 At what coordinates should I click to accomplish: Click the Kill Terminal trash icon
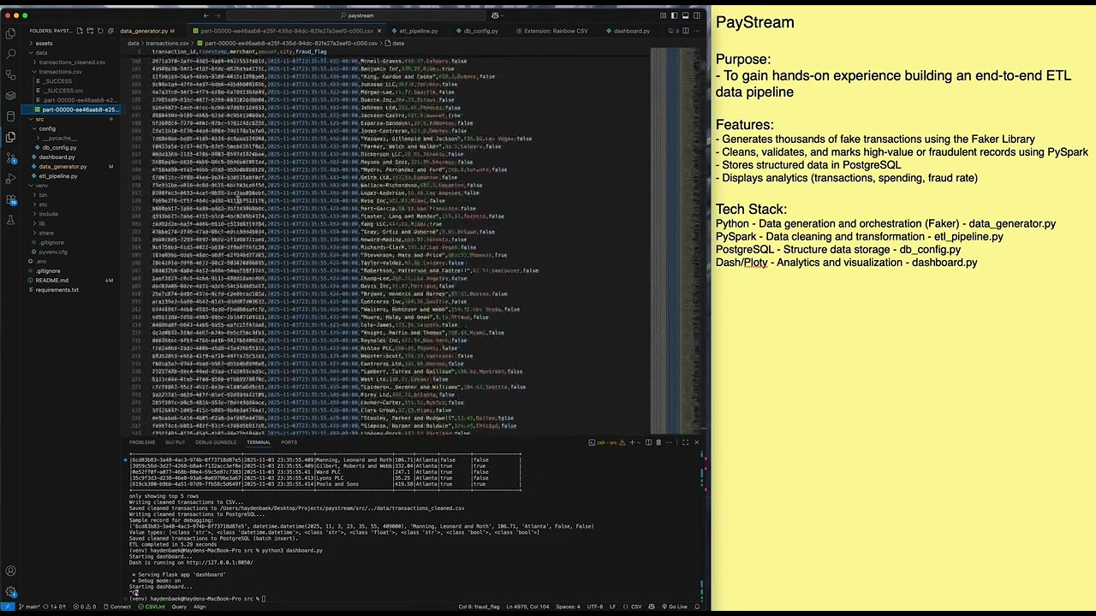pos(658,442)
